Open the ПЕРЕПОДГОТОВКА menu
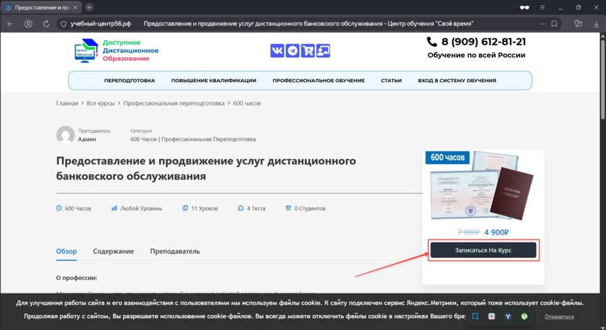 coord(130,80)
